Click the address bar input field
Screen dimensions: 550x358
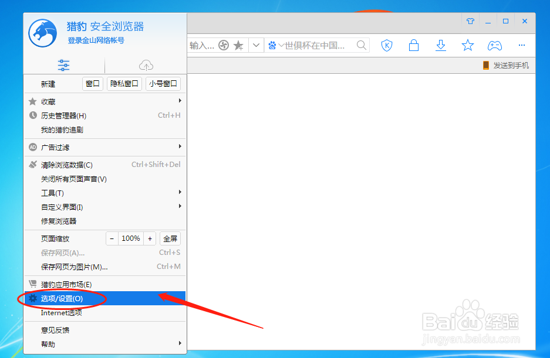click(x=202, y=45)
